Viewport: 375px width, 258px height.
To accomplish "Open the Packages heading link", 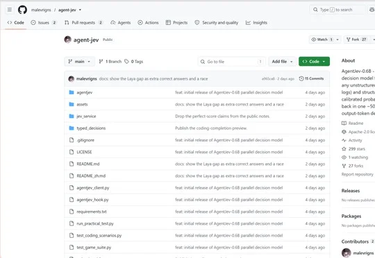I will point(351,216).
